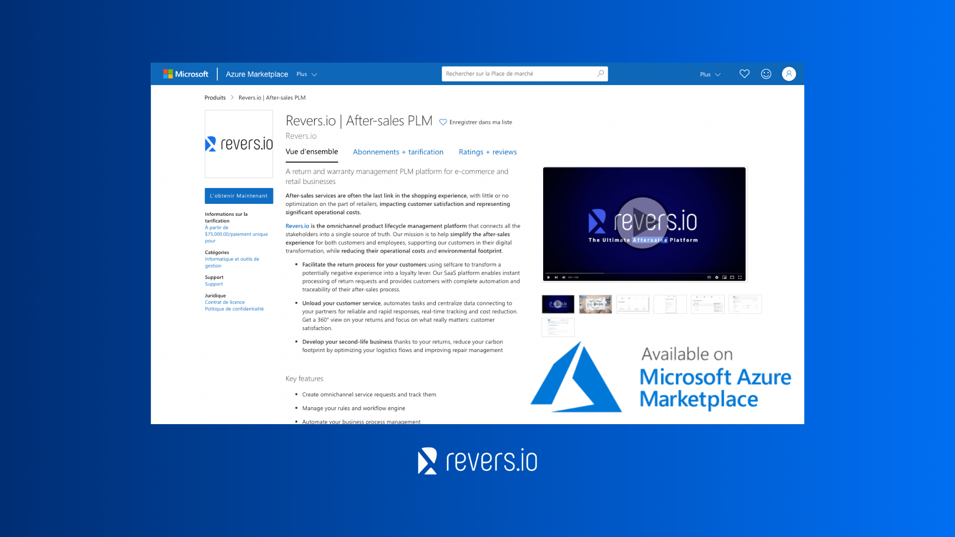Click the Microsoft logo in header
The image size is (955, 537).
pos(186,74)
